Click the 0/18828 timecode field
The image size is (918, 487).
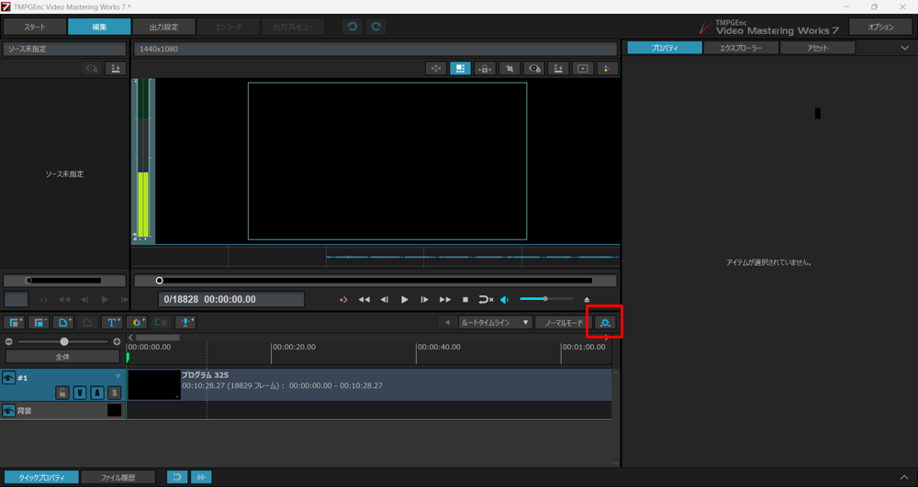[231, 299]
